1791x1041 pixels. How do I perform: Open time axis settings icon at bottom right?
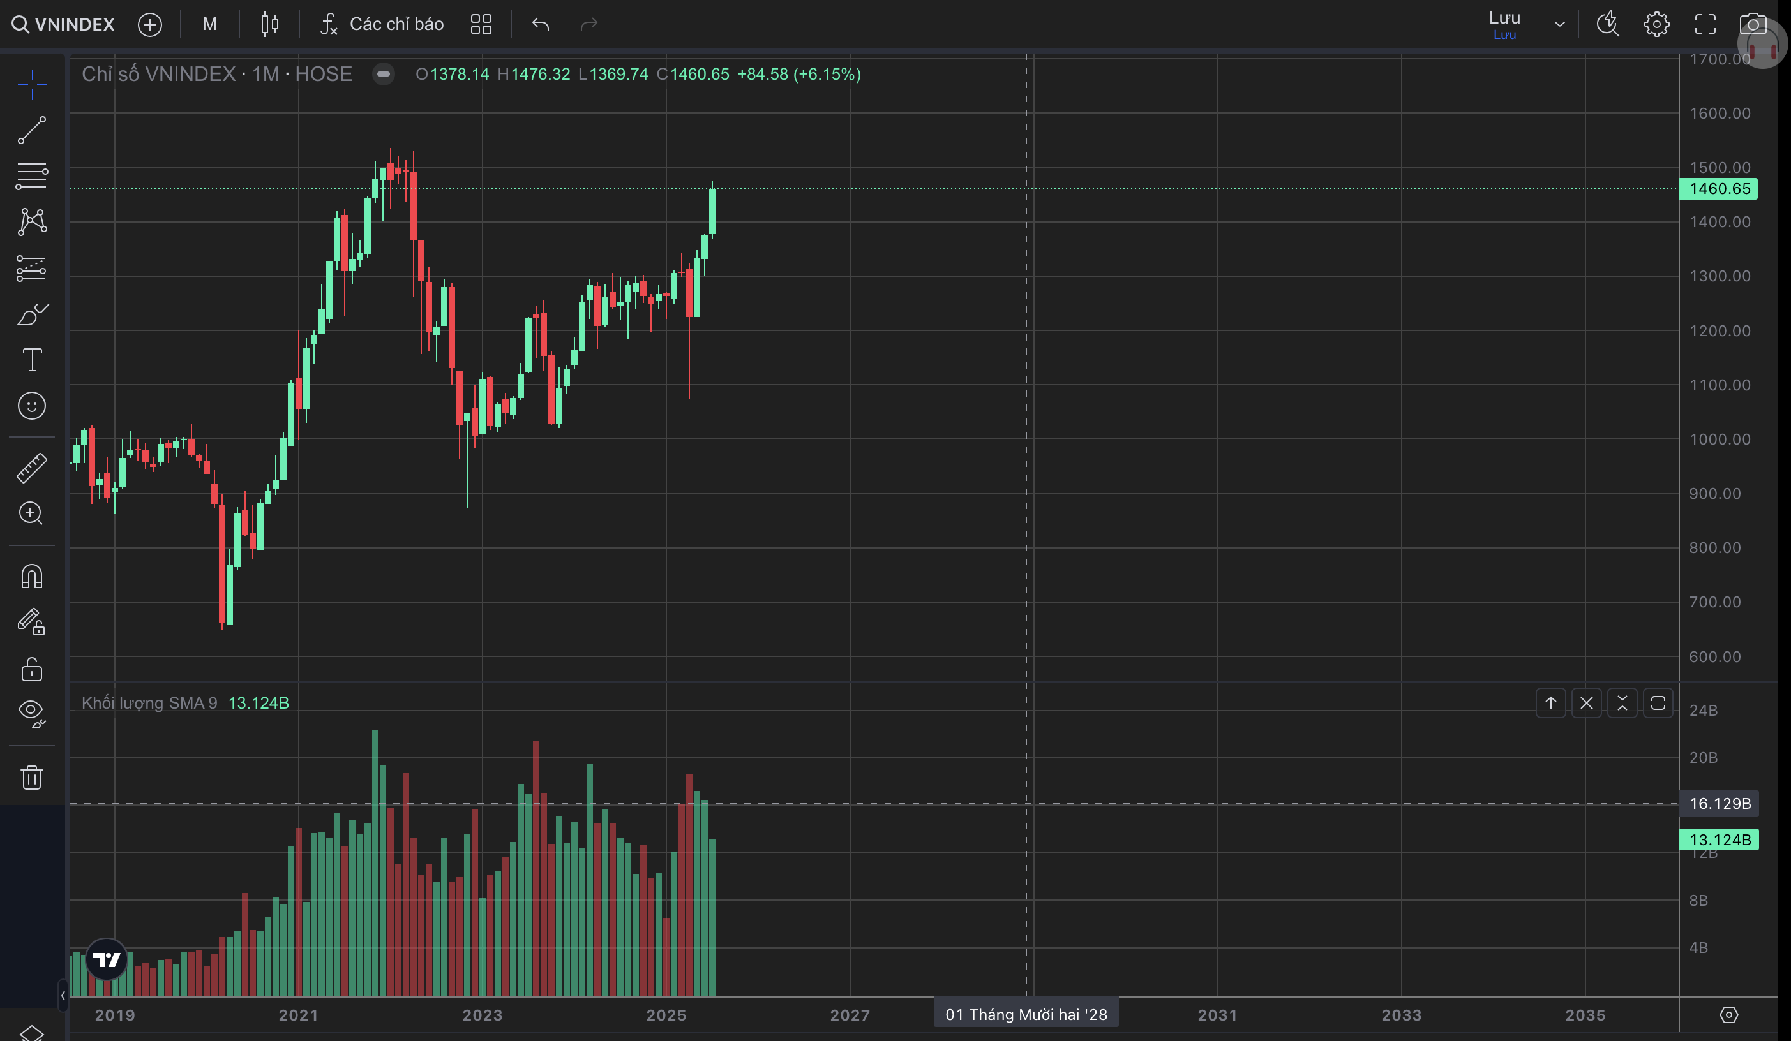(1728, 1015)
